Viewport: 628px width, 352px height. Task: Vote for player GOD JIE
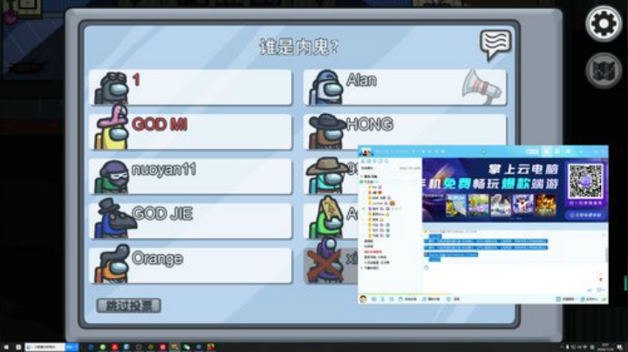pyautogui.click(x=191, y=221)
